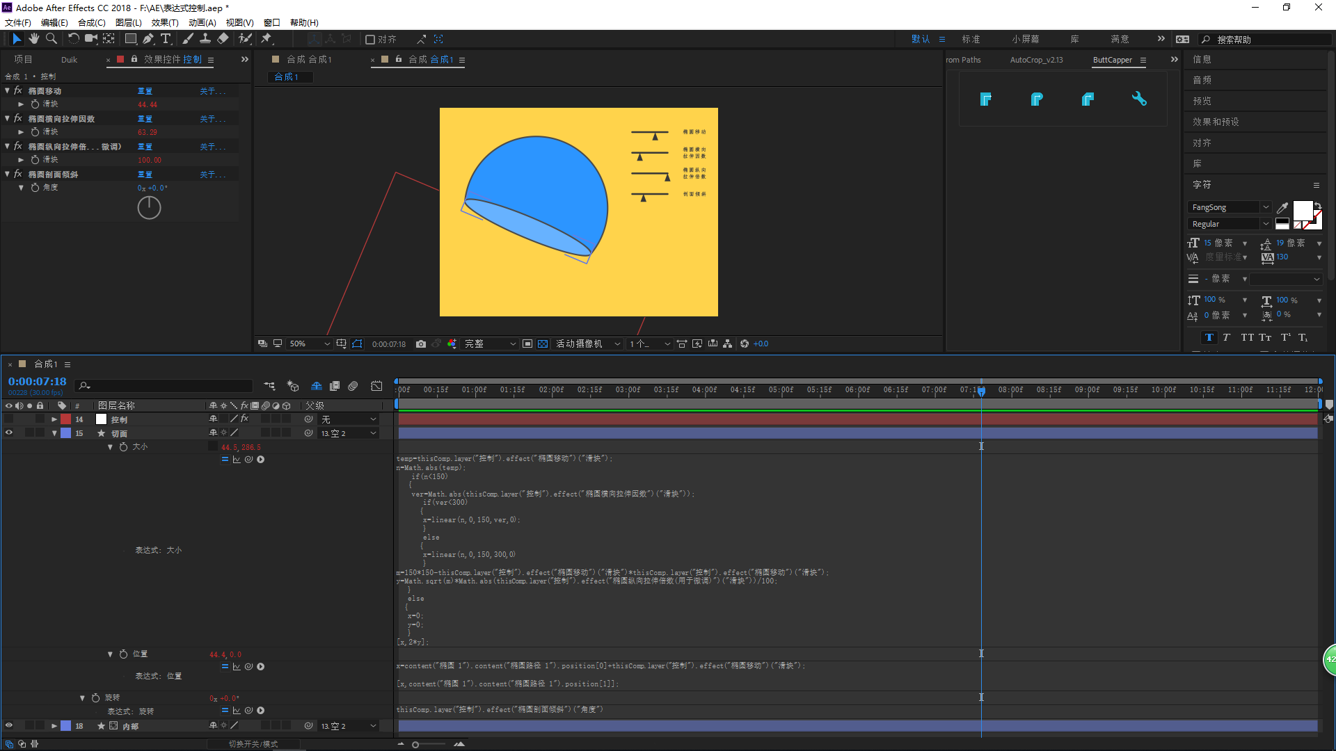Click the snapshot camera icon in viewer
Screen dimensions: 1336x751
pyautogui.click(x=421, y=344)
